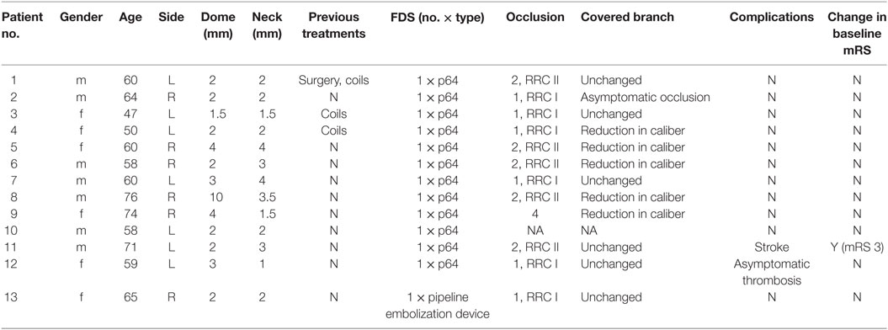Click the 'Y (mRS 3)' cell
The height and width of the screenshot is (330, 888).
[856, 247]
